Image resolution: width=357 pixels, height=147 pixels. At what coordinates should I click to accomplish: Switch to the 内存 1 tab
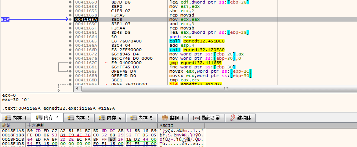coord(15,118)
